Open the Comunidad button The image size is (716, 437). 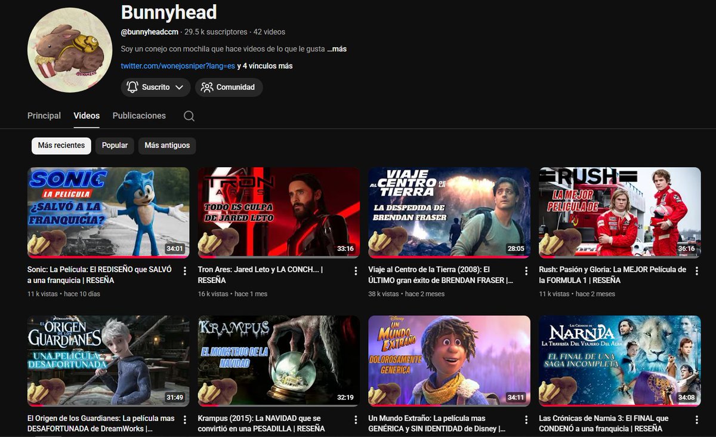click(229, 87)
